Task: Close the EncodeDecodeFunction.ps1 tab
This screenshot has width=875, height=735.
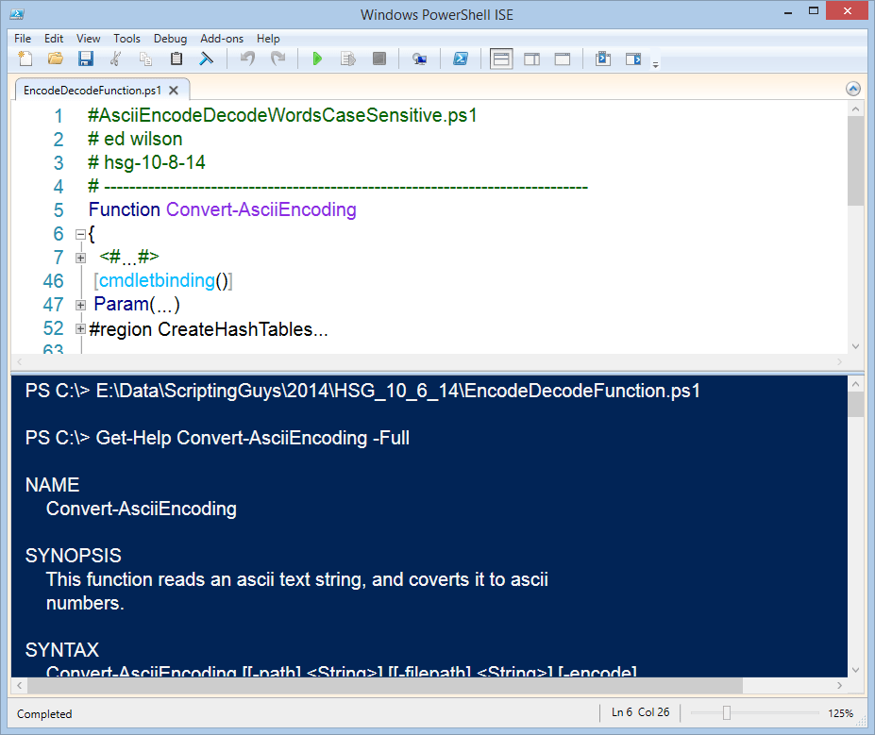Action: click(x=174, y=91)
